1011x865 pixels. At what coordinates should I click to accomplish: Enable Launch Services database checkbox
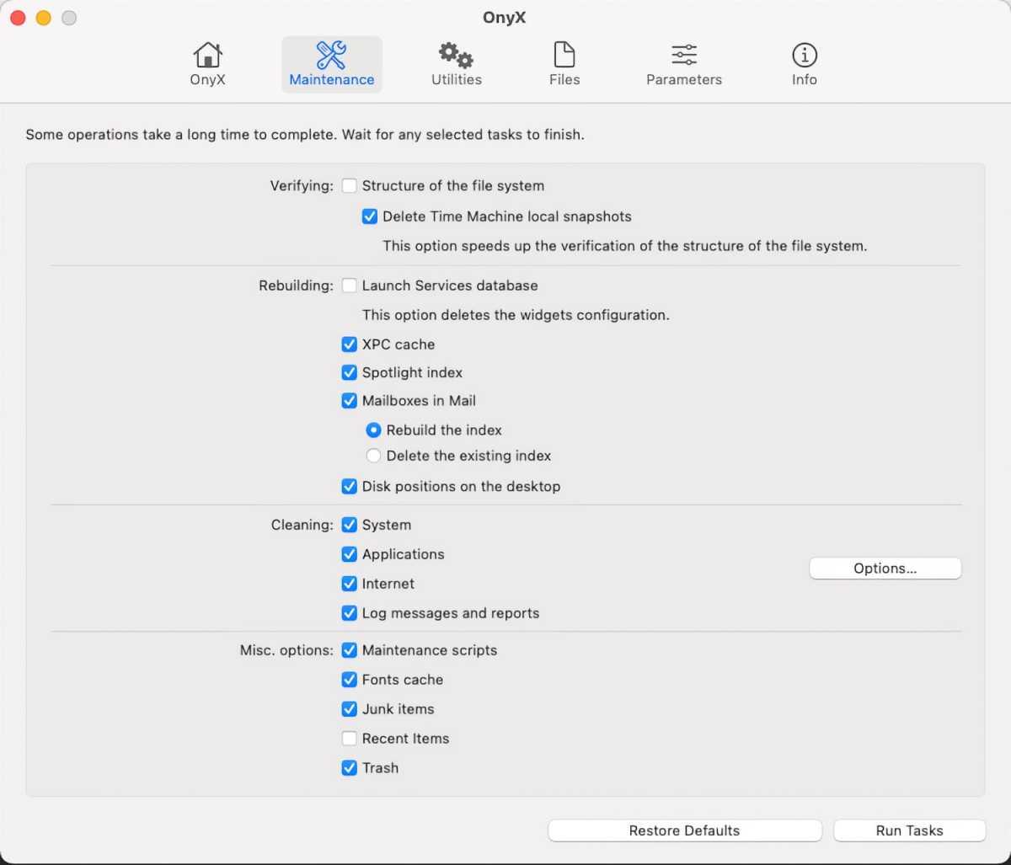point(350,286)
